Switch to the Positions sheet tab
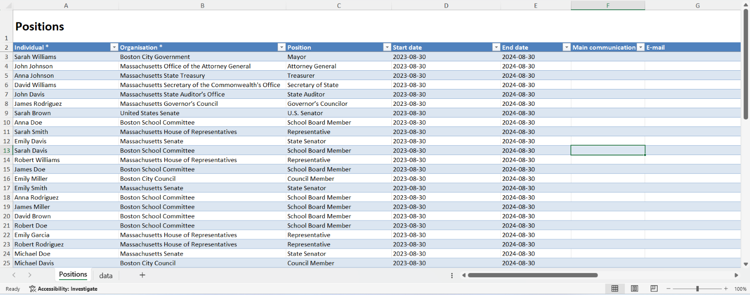The height and width of the screenshot is (295, 750). 73,275
